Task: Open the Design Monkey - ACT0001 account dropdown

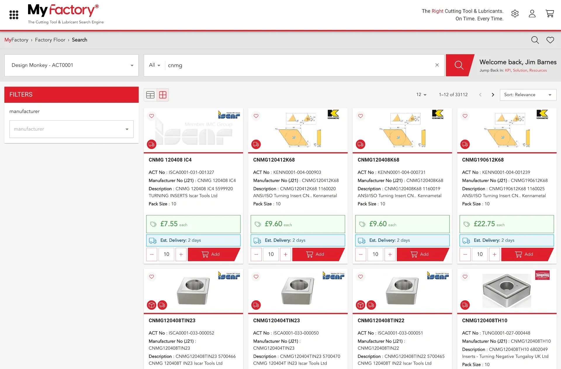Action: 72,65
